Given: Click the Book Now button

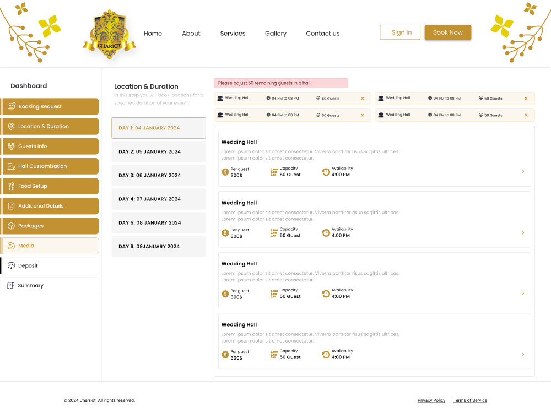Looking at the screenshot, I should pos(447,32).
